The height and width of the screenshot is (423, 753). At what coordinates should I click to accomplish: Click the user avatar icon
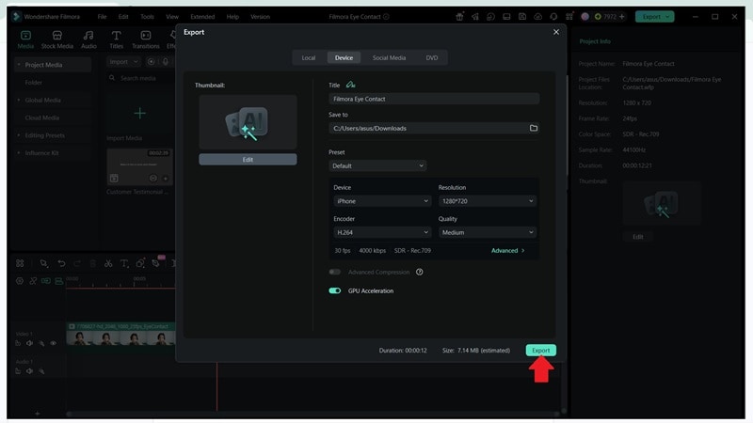tap(585, 16)
